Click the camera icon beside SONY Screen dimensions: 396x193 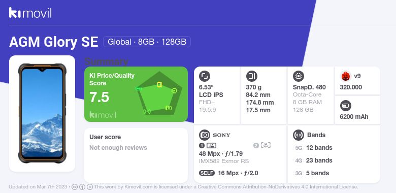[x=204, y=135]
